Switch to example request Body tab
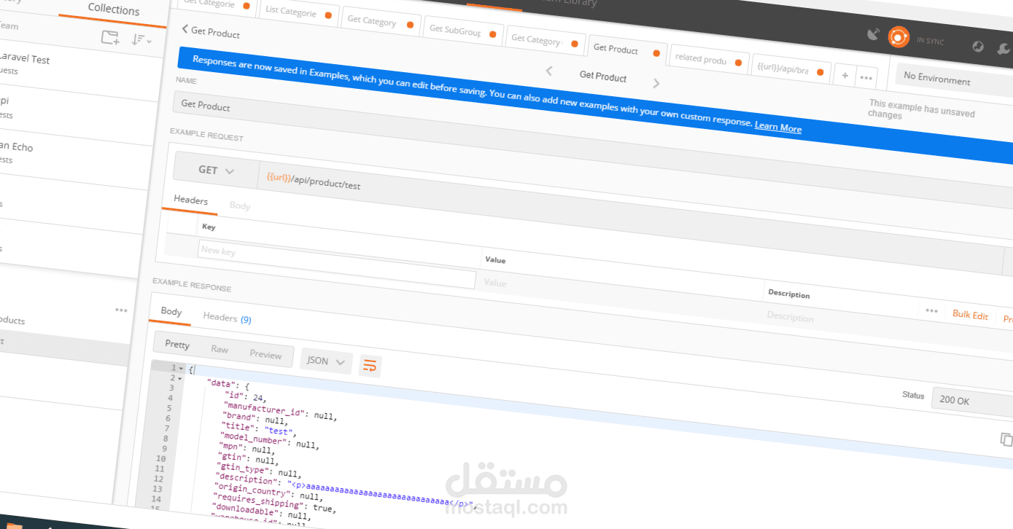This screenshot has width=1013, height=529. tap(240, 205)
